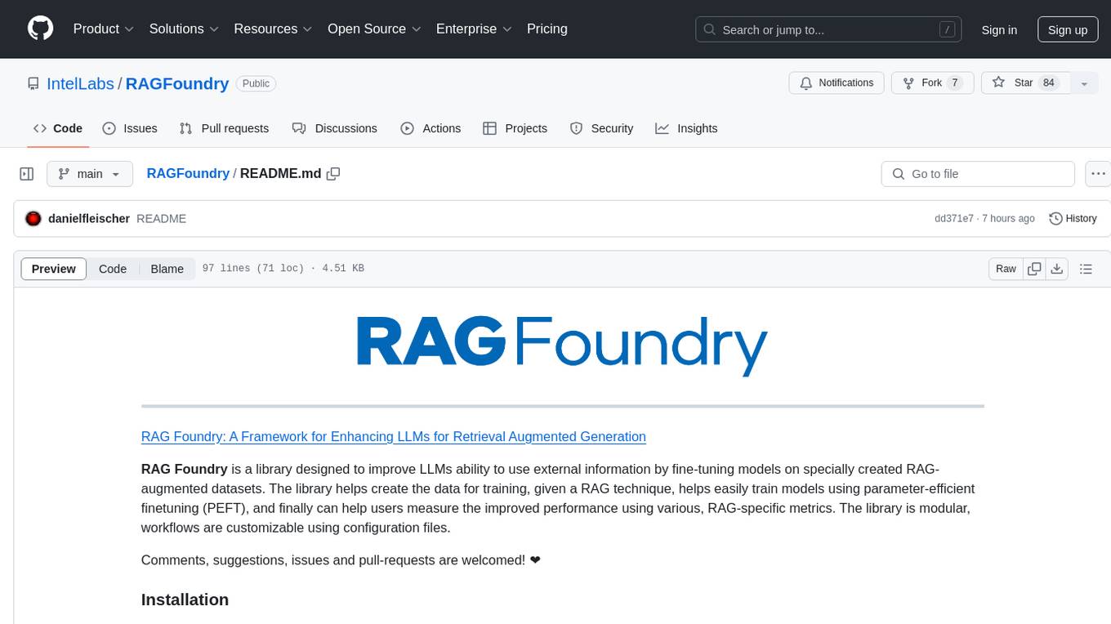The image size is (1111, 624).
Task: Open the GitHub home logo
Action: (40, 29)
